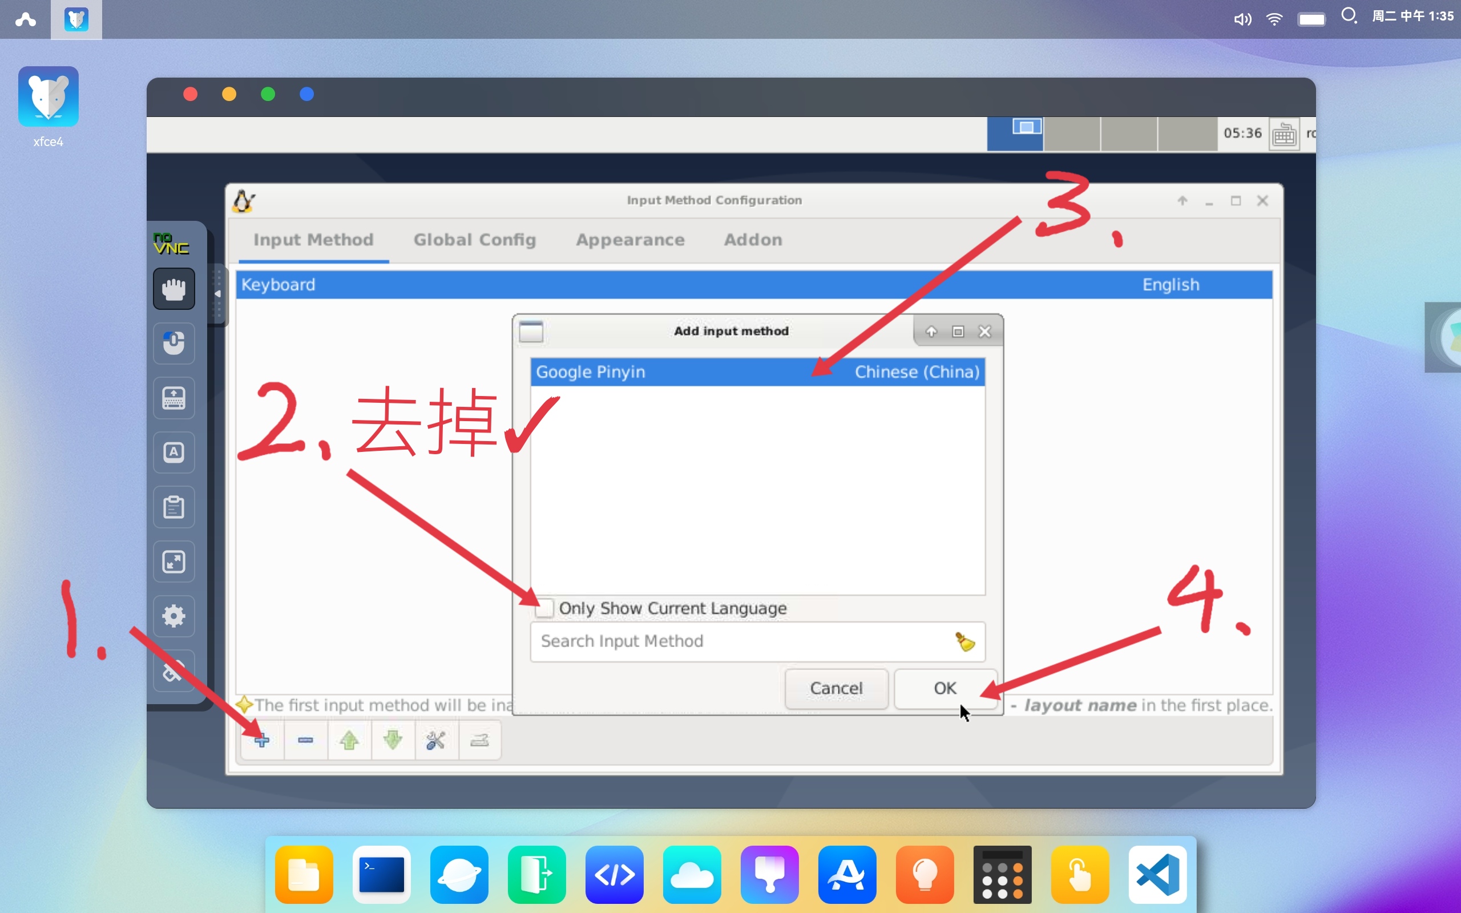Click the xfce4 task in top bar
The image size is (1461, 913).
pos(76,19)
